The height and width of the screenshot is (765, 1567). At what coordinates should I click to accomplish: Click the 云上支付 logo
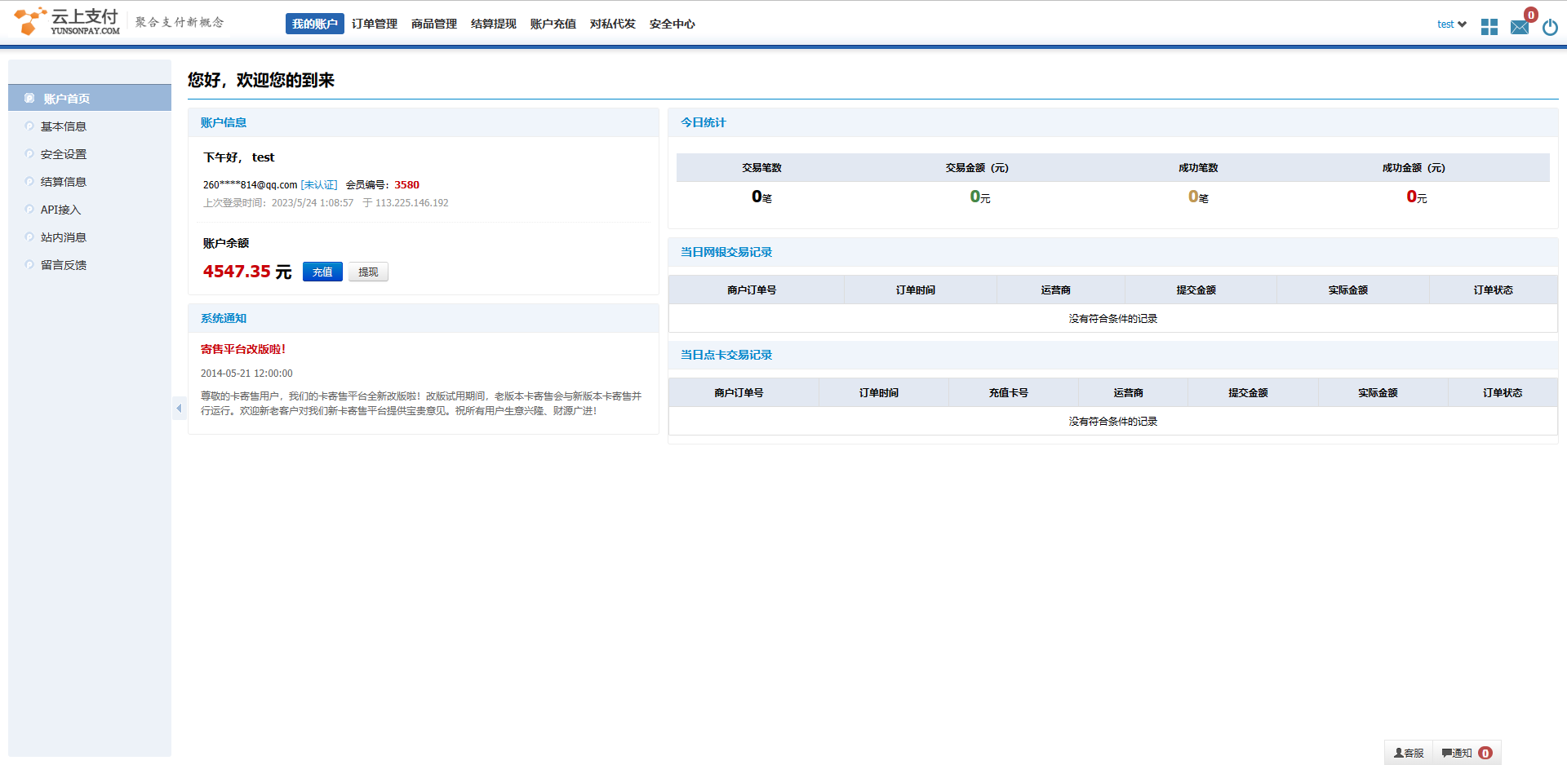67,22
